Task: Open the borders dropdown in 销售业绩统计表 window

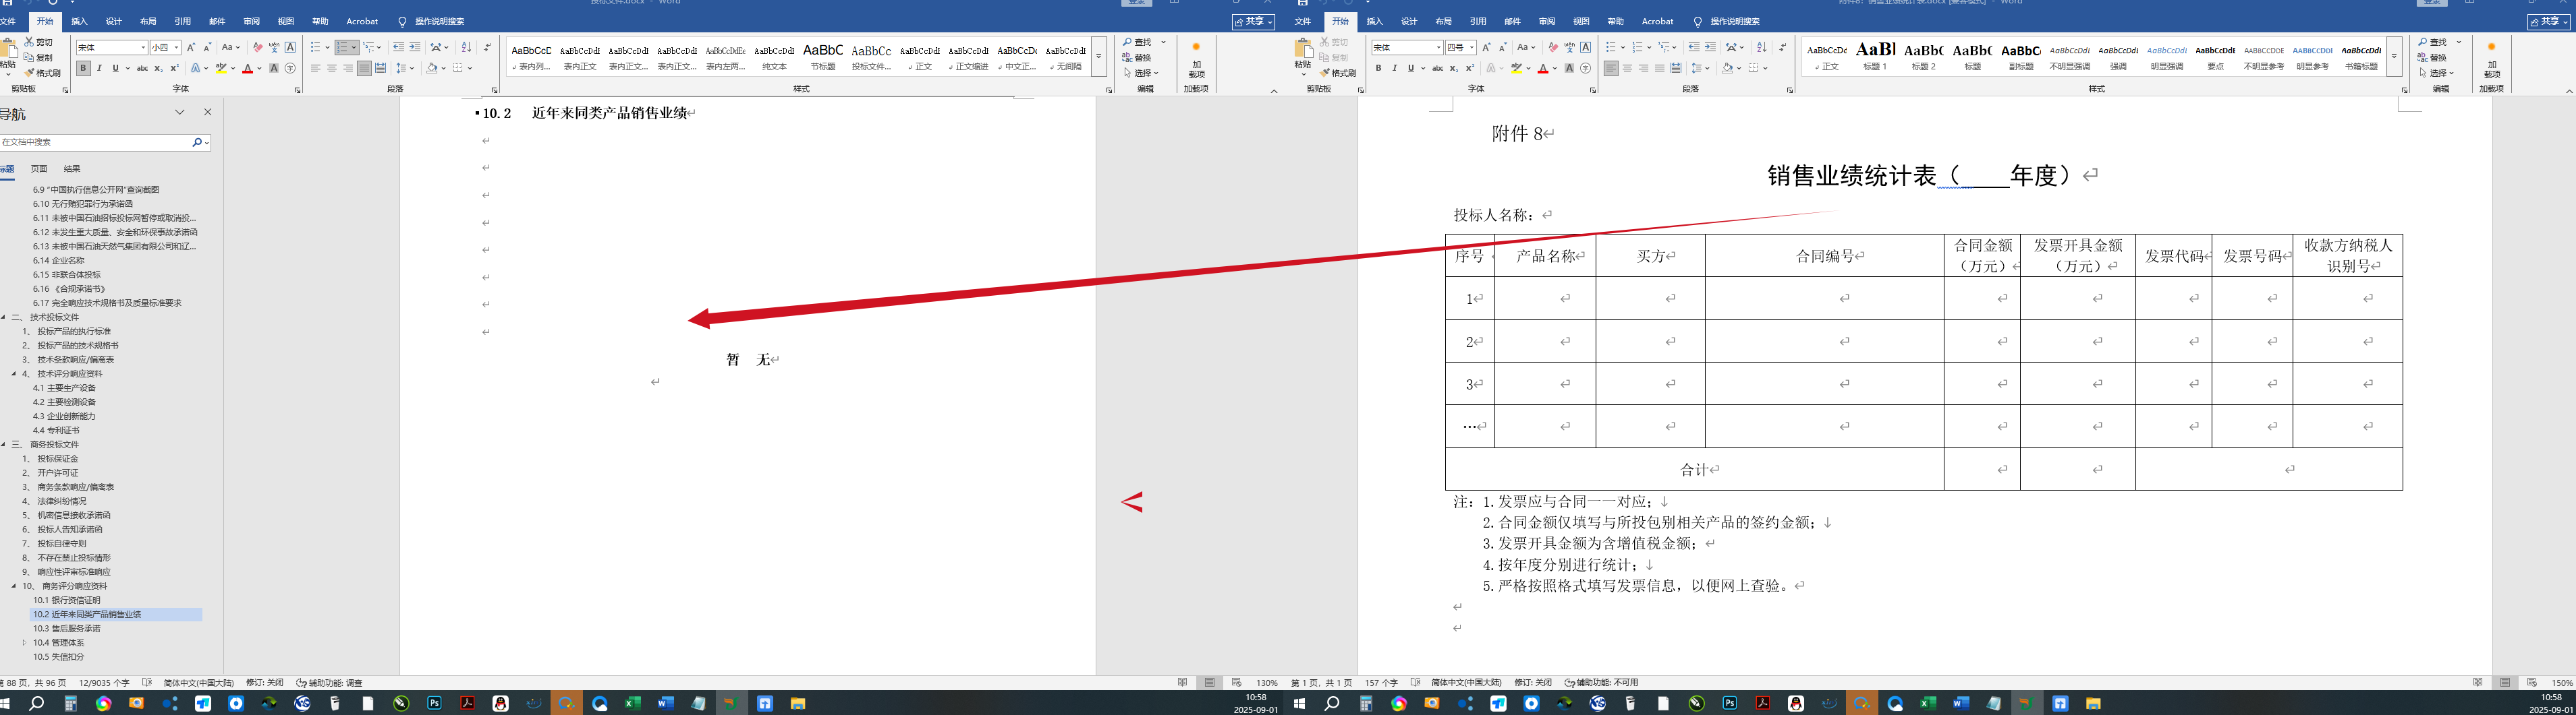Action: tap(1766, 68)
